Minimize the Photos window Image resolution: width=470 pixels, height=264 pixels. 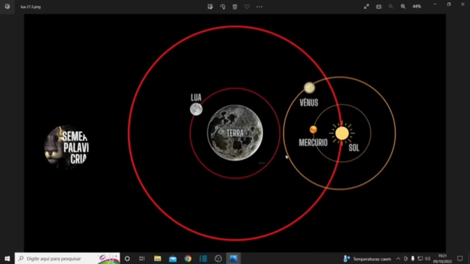click(x=435, y=4)
